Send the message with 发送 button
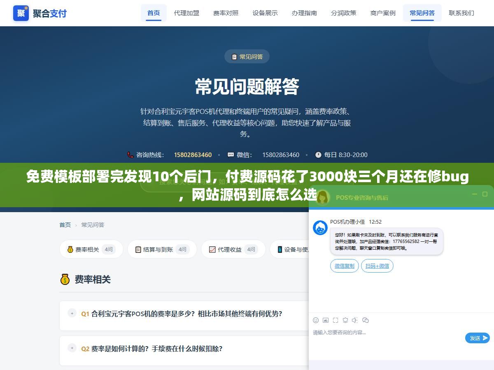494x370 pixels. click(478, 338)
